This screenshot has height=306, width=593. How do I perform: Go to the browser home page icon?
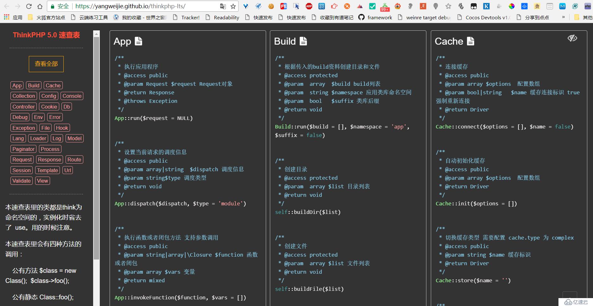tap(40, 6)
